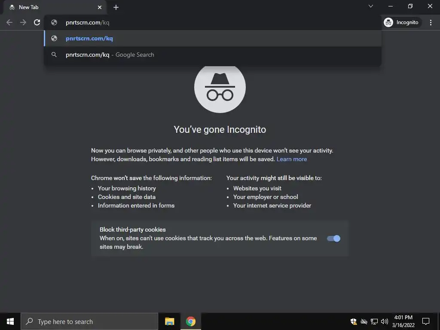
Task: Reload the page with the refresh icon
Action: pyautogui.click(x=37, y=22)
